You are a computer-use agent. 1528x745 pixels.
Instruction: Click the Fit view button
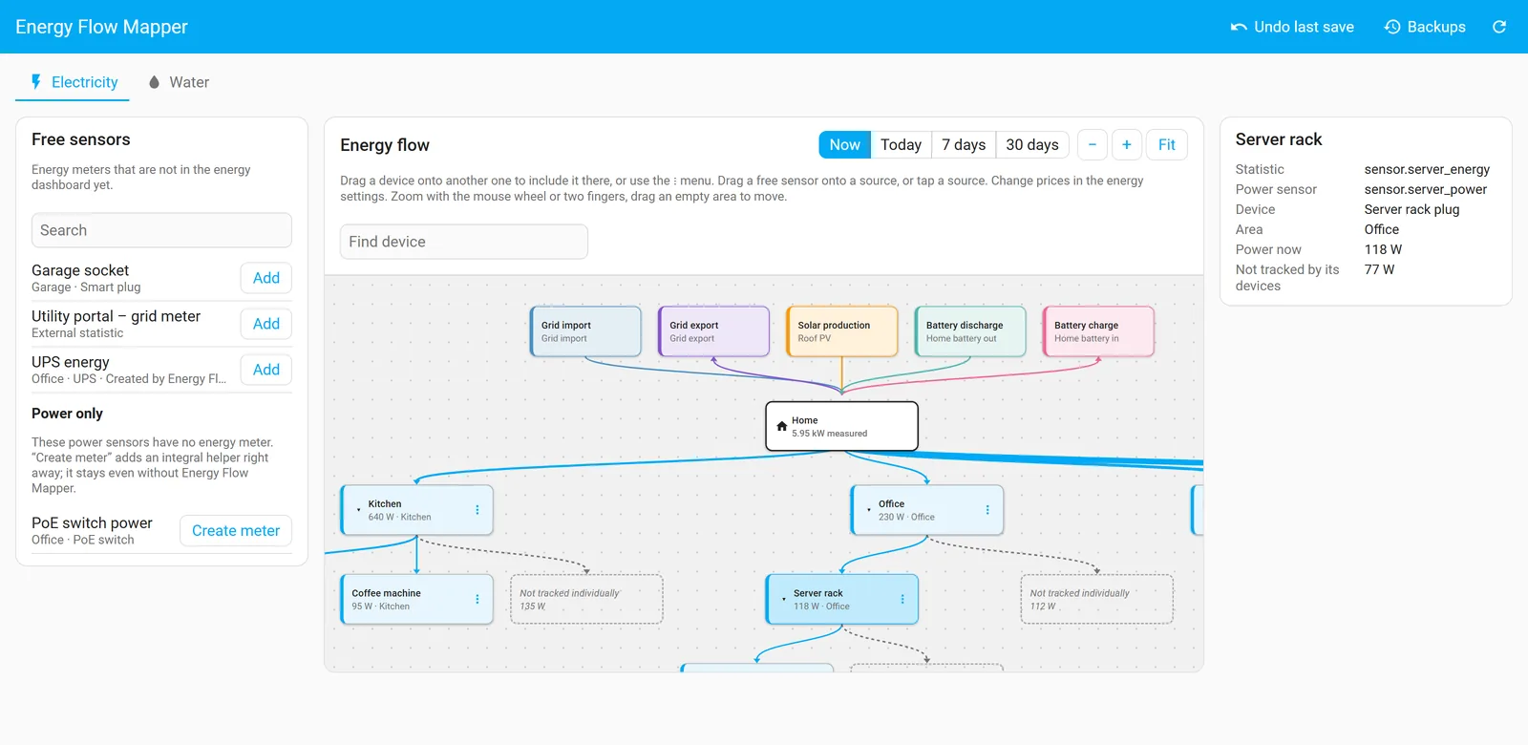click(1167, 144)
